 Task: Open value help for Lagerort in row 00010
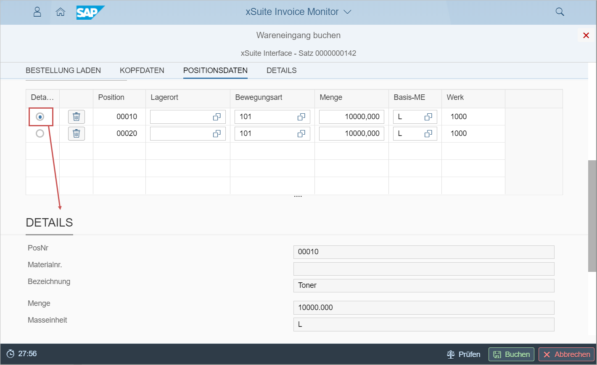coord(217,117)
